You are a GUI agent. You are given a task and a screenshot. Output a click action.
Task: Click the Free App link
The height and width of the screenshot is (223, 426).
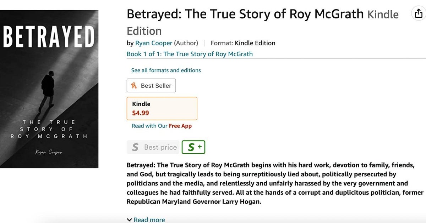click(181, 126)
